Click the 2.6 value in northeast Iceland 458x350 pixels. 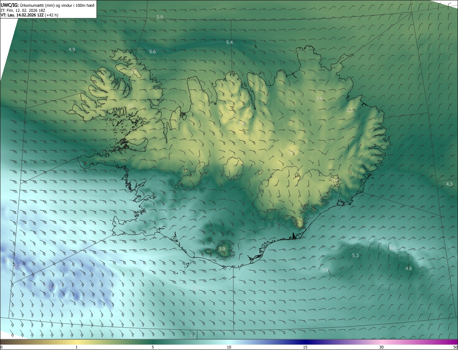pos(320,98)
